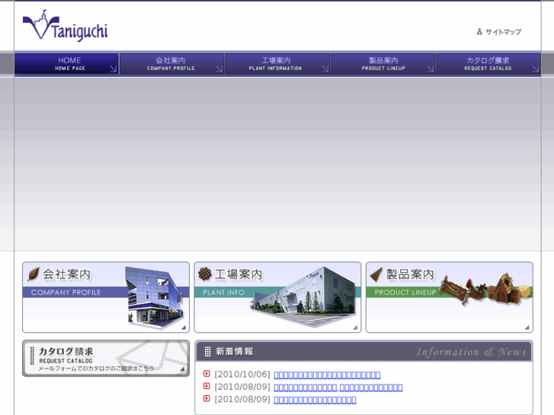Click the PLANT INFO teal band text
The width and height of the screenshot is (554, 415).
click(x=223, y=292)
